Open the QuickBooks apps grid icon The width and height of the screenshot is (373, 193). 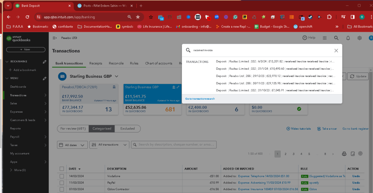pyautogui.click(x=325, y=38)
